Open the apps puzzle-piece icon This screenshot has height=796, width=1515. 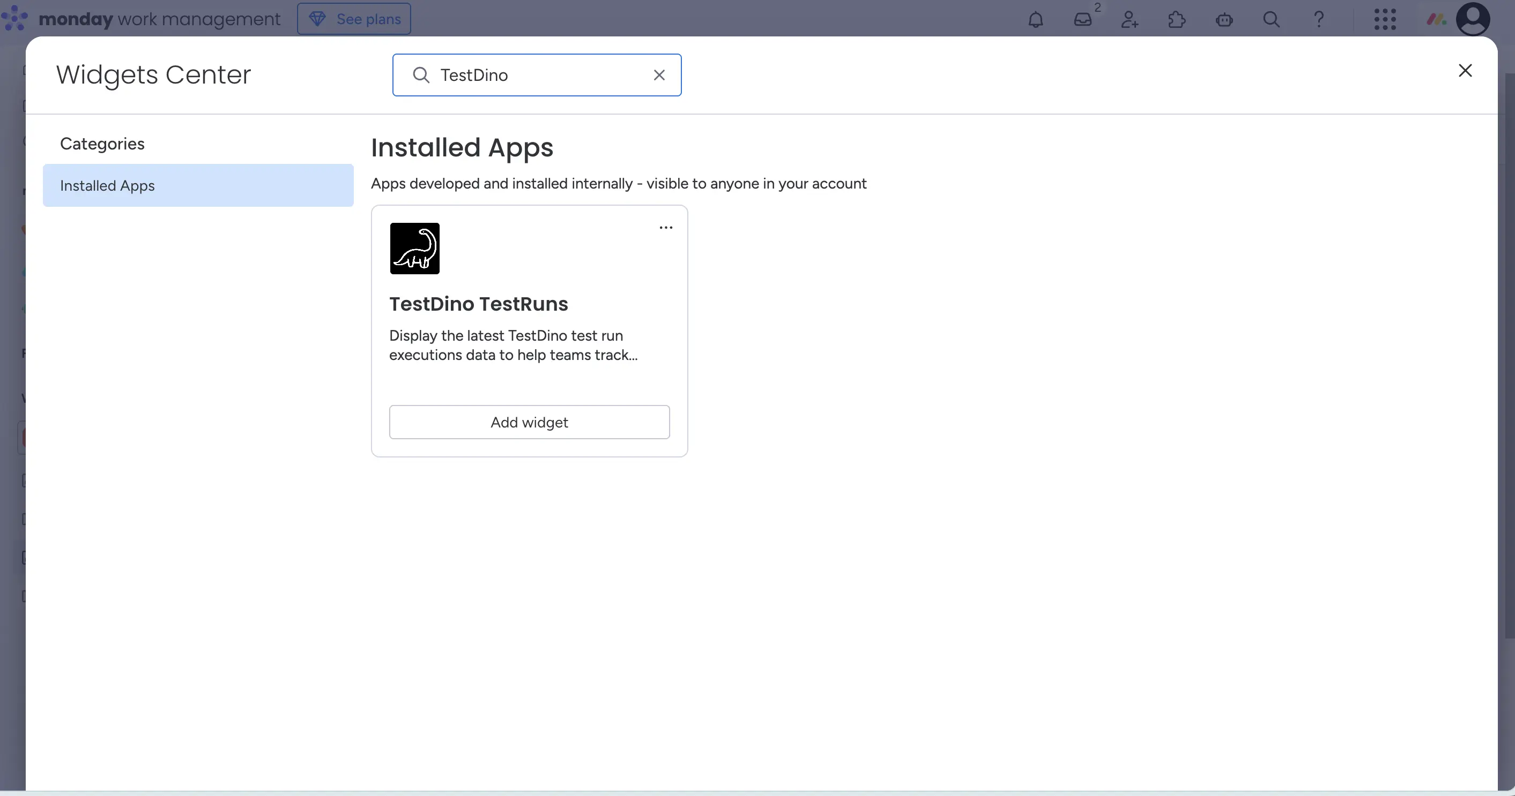coord(1176,19)
